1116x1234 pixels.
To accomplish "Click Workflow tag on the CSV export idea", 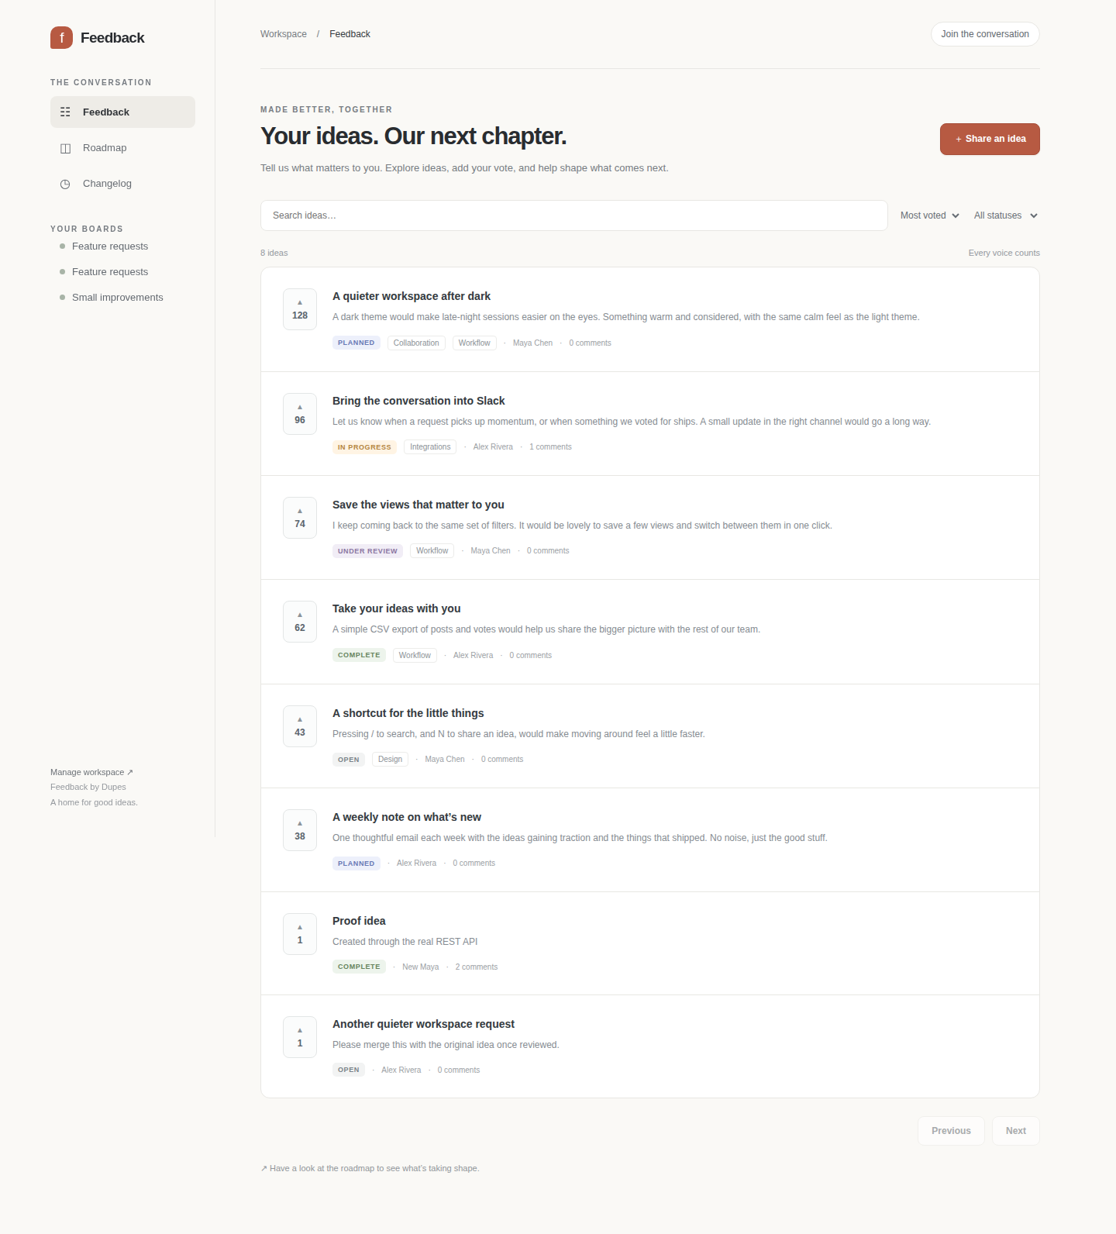I will 415,655.
